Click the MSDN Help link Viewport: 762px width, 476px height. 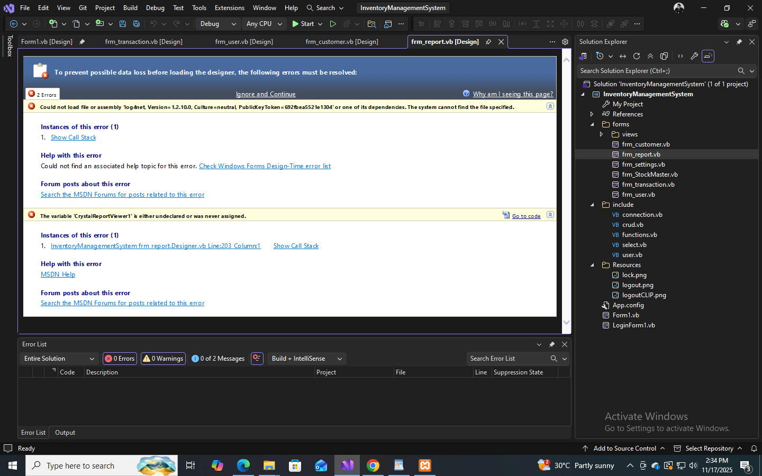58,274
